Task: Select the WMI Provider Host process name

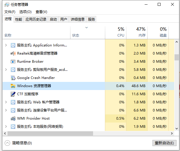Action: tap(33, 118)
